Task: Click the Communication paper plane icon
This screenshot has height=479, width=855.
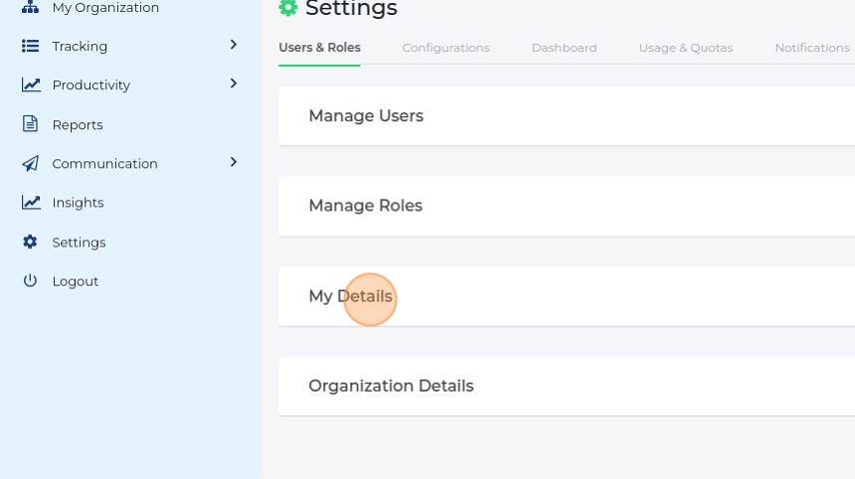Action: pos(30,164)
